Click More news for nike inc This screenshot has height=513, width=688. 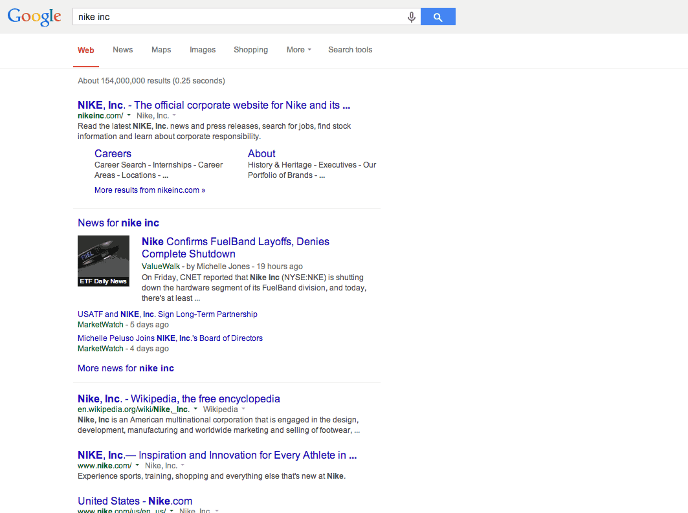[126, 368]
